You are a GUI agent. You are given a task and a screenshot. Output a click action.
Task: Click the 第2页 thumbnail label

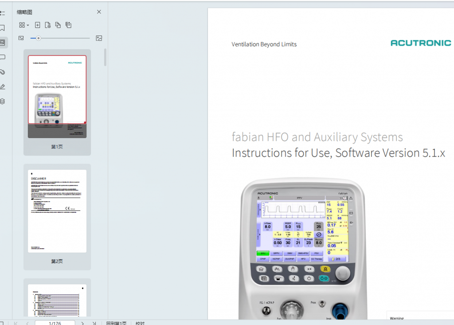click(x=57, y=261)
